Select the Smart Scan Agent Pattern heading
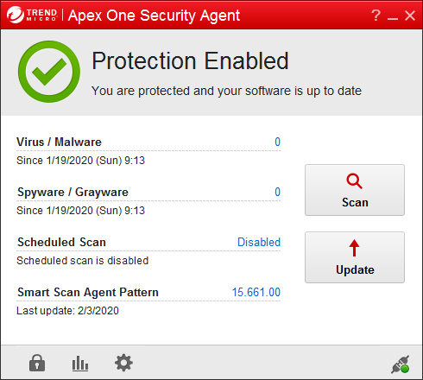The height and width of the screenshot is (380, 423). click(x=88, y=293)
